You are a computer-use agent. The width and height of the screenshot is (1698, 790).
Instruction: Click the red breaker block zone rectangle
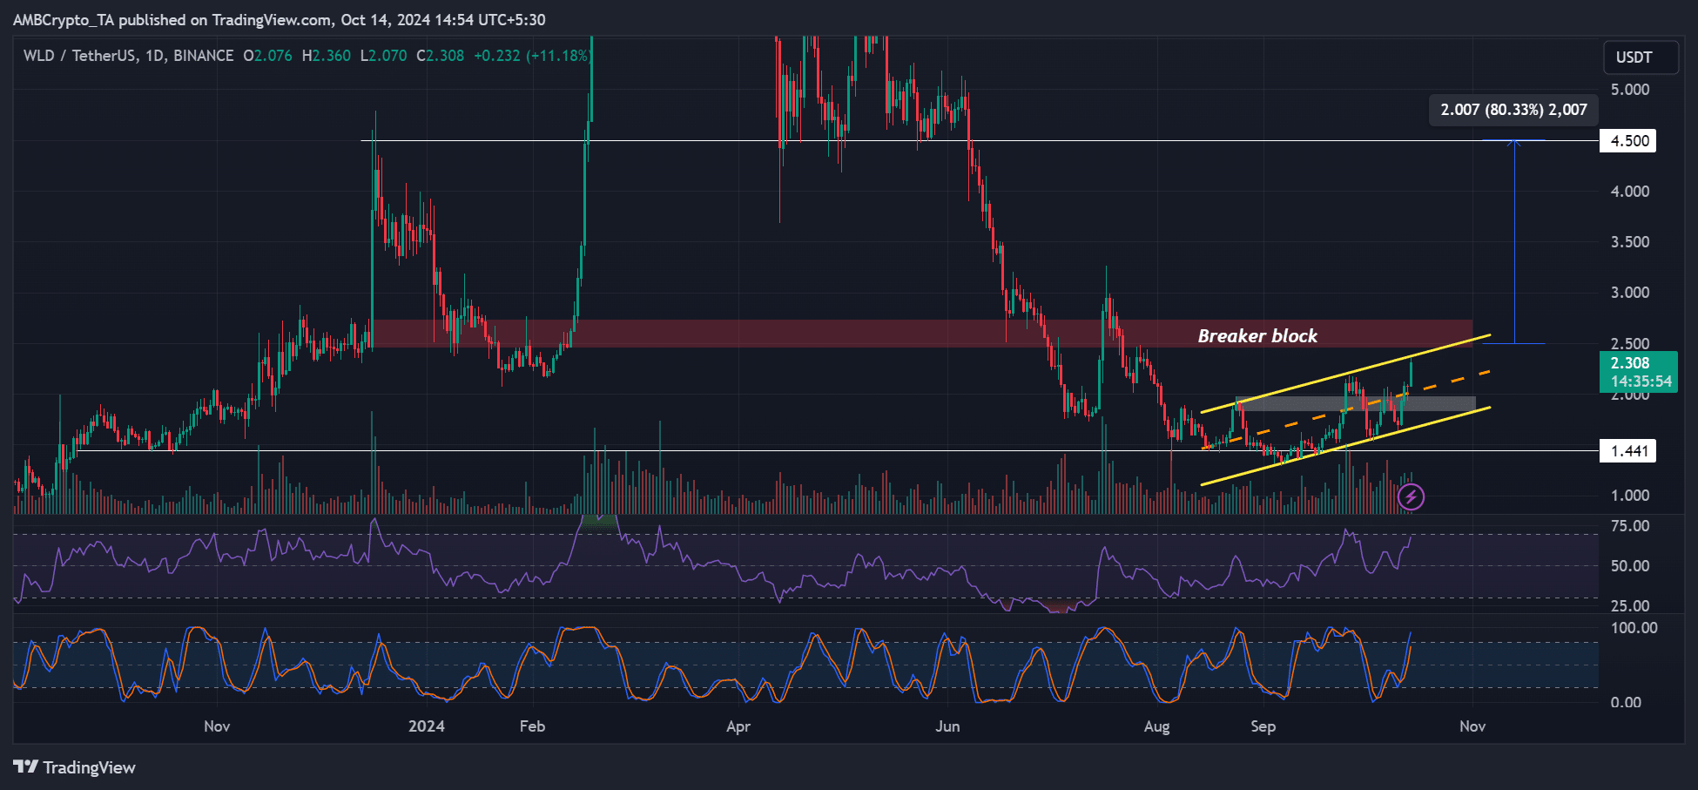coord(922,334)
